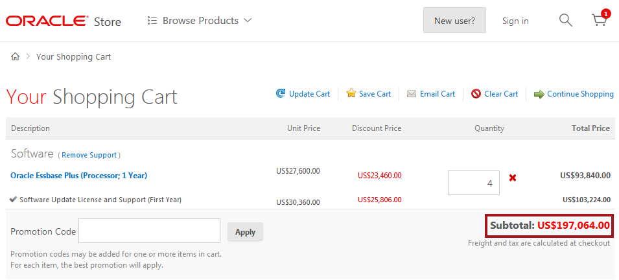Go to home via breadcrumb house icon
619x280 pixels.
click(x=15, y=56)
